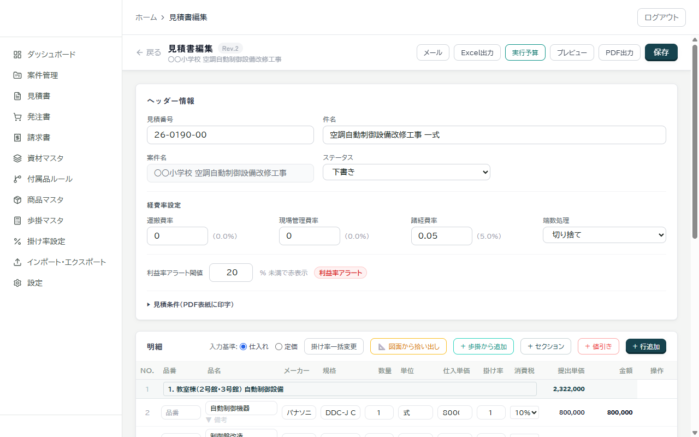Click the 掛け率設定 percent icon

pos(17,241)
